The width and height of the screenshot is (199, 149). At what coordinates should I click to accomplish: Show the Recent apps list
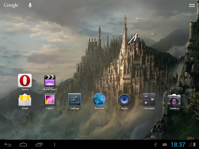coord(39,144)
